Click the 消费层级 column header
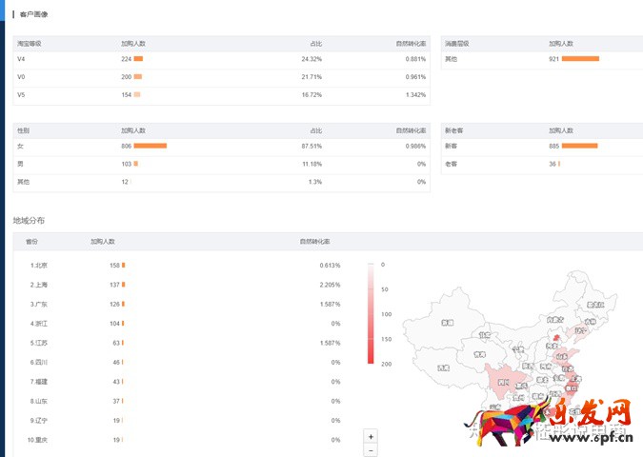Viewport: 643px width, 457px height. tap(456, 44)
